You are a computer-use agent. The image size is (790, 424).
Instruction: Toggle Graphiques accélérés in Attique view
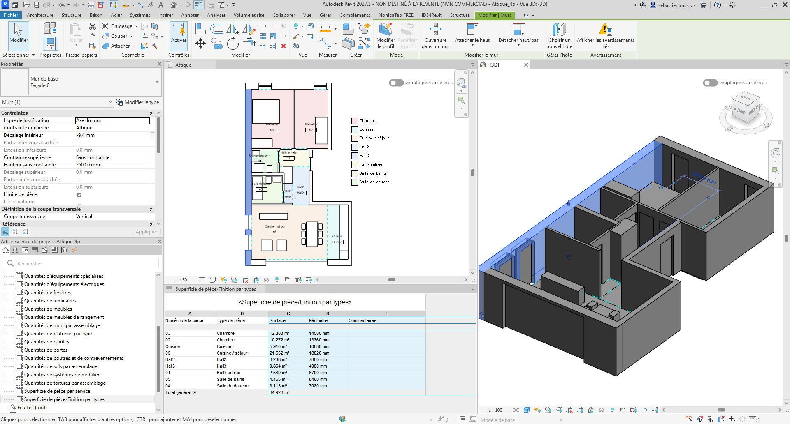pos(396,83)
